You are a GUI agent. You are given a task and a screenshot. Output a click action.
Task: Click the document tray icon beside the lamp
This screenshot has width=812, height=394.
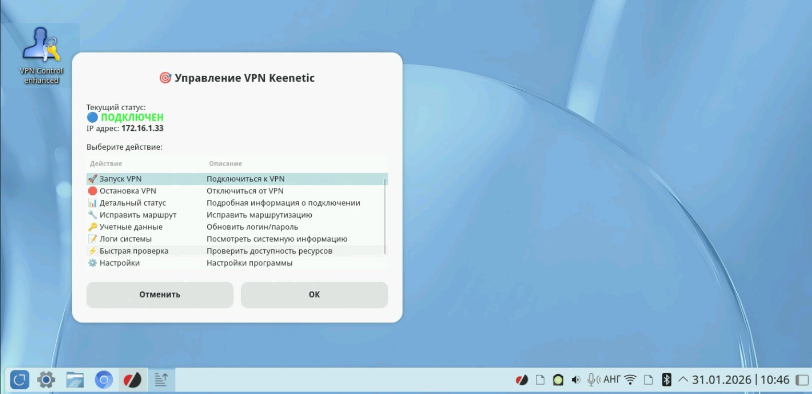point(540,380)
